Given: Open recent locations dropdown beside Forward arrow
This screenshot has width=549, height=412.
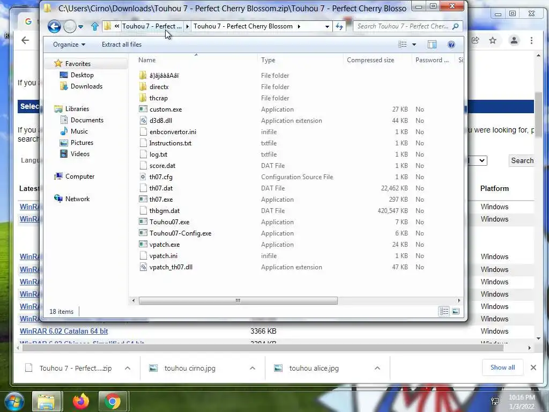Looking at the screenshot, I should (x=81, y=27).
